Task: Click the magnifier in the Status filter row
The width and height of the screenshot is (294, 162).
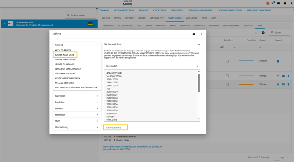Action: pos(260,47)
